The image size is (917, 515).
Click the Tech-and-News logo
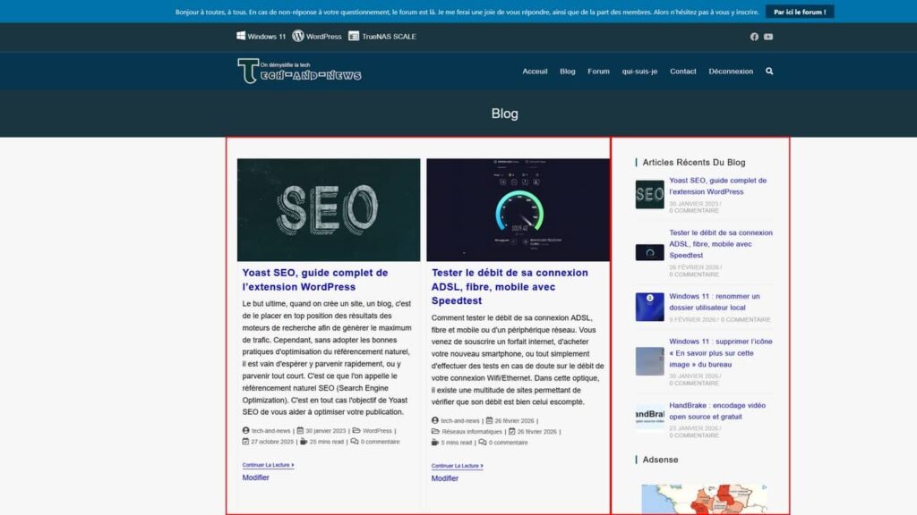click(x=300, y=71)
